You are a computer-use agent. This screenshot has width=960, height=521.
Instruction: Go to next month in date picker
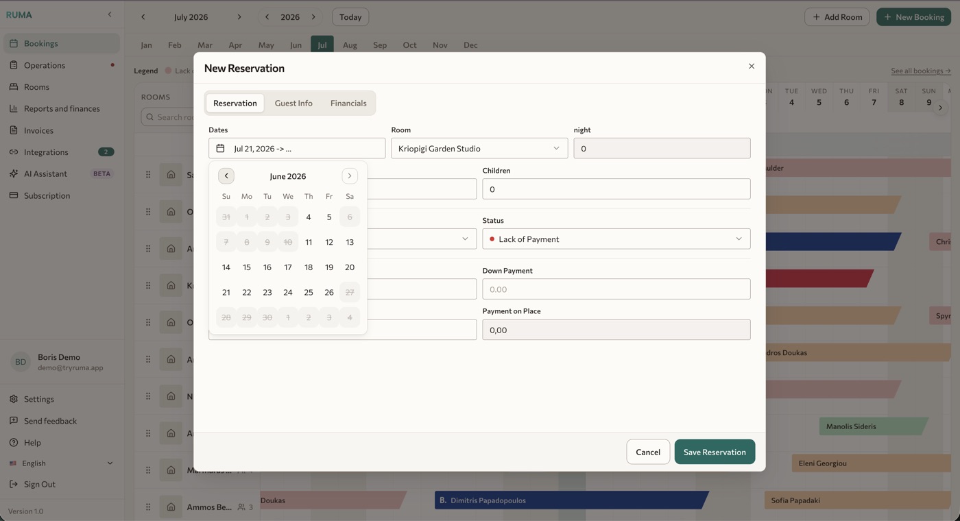350,176
